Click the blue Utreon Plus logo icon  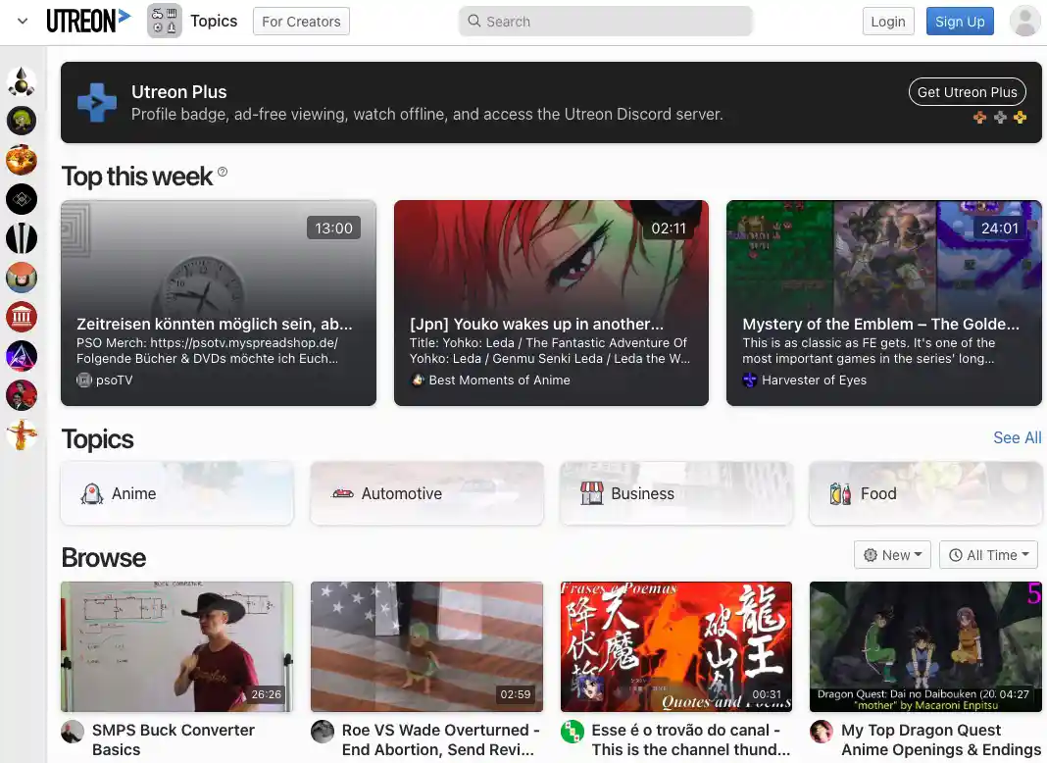(97, 102)
